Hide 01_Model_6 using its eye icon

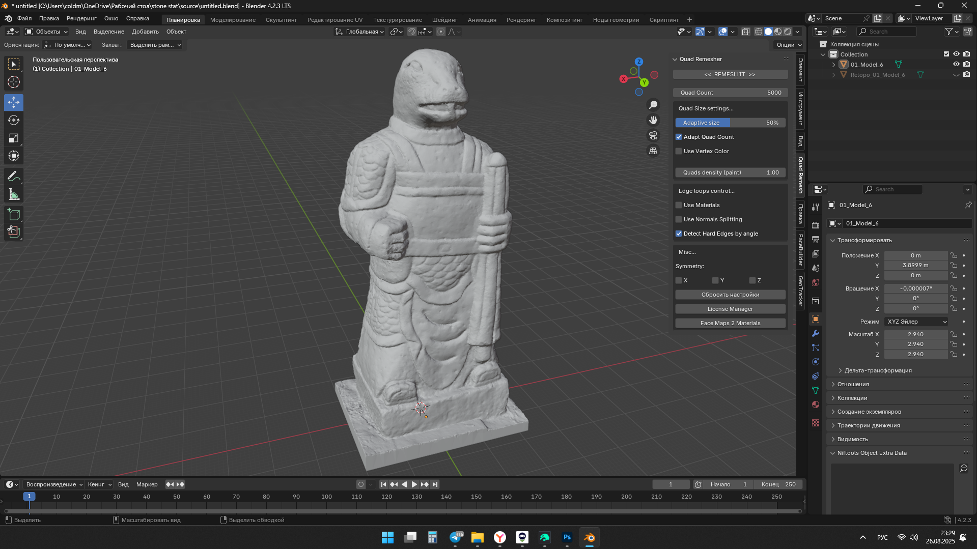click(x=956, y=64)
